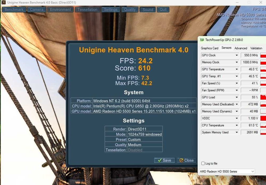Switch to Graphics Card tab in GPU-Z
Screen dimensions: 266x185
pyautogui.click(x=210, y=48)
